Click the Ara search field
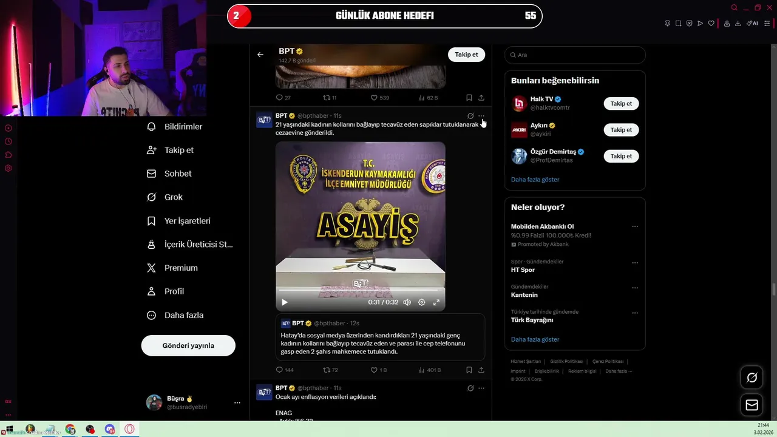The width and height of the screenshot is (777, 437). tap(575, 55)
